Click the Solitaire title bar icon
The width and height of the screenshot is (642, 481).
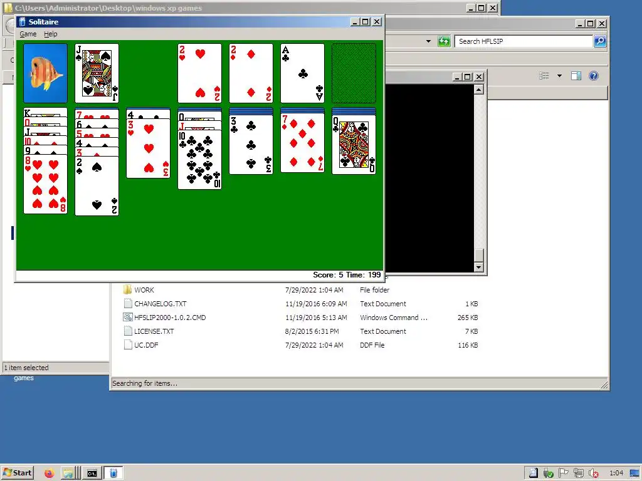tap(22, 22)
